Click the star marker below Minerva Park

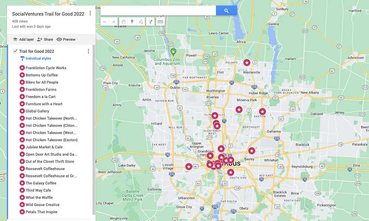239,109
